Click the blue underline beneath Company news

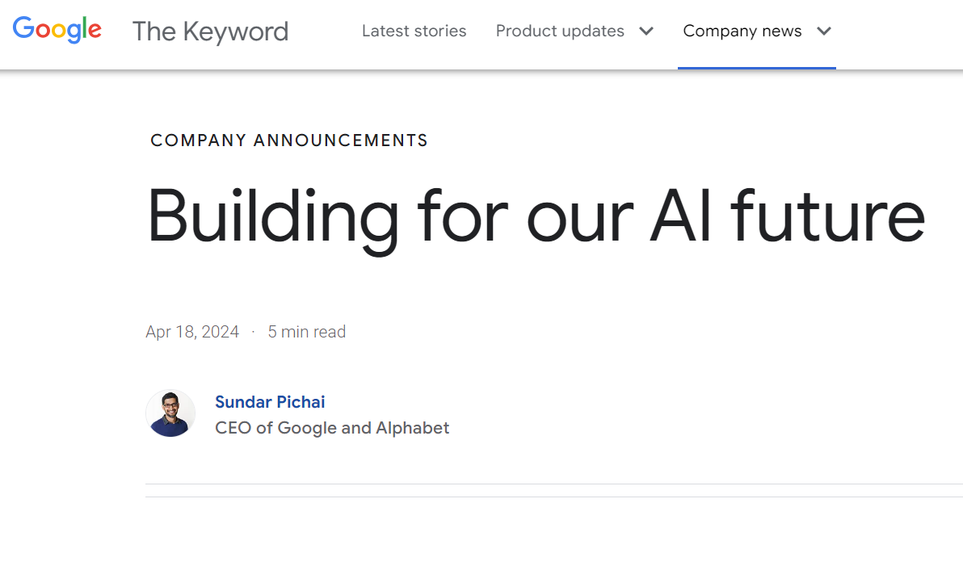click(x=757, y=68)
